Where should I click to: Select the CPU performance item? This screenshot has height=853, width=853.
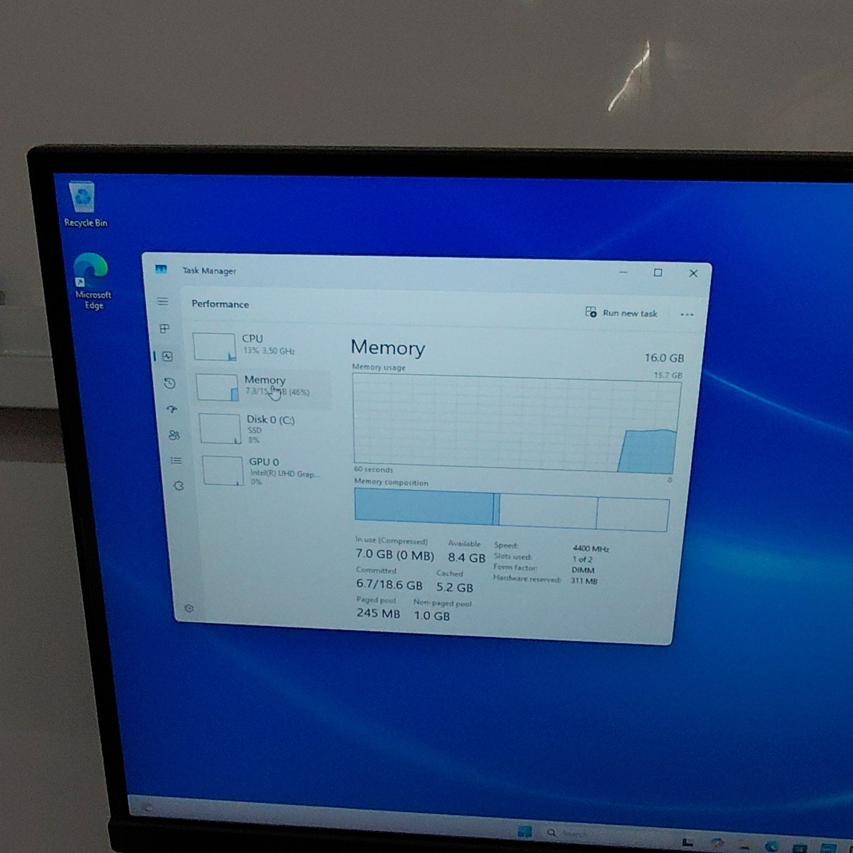[260, 346]
